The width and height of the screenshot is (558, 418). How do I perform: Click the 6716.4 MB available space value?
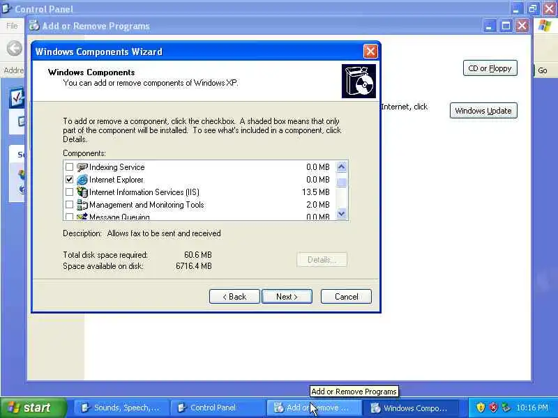tap(194, 266)
